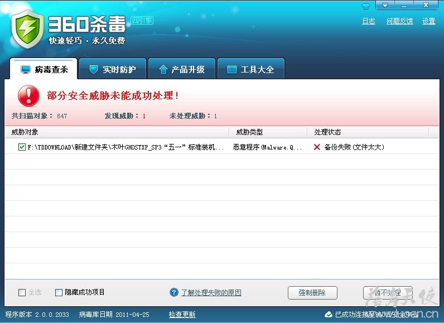Click the 恶意程序 (Malware.Q... threat type cell
Screen dimensions: 444x323
tap(268, 147)
